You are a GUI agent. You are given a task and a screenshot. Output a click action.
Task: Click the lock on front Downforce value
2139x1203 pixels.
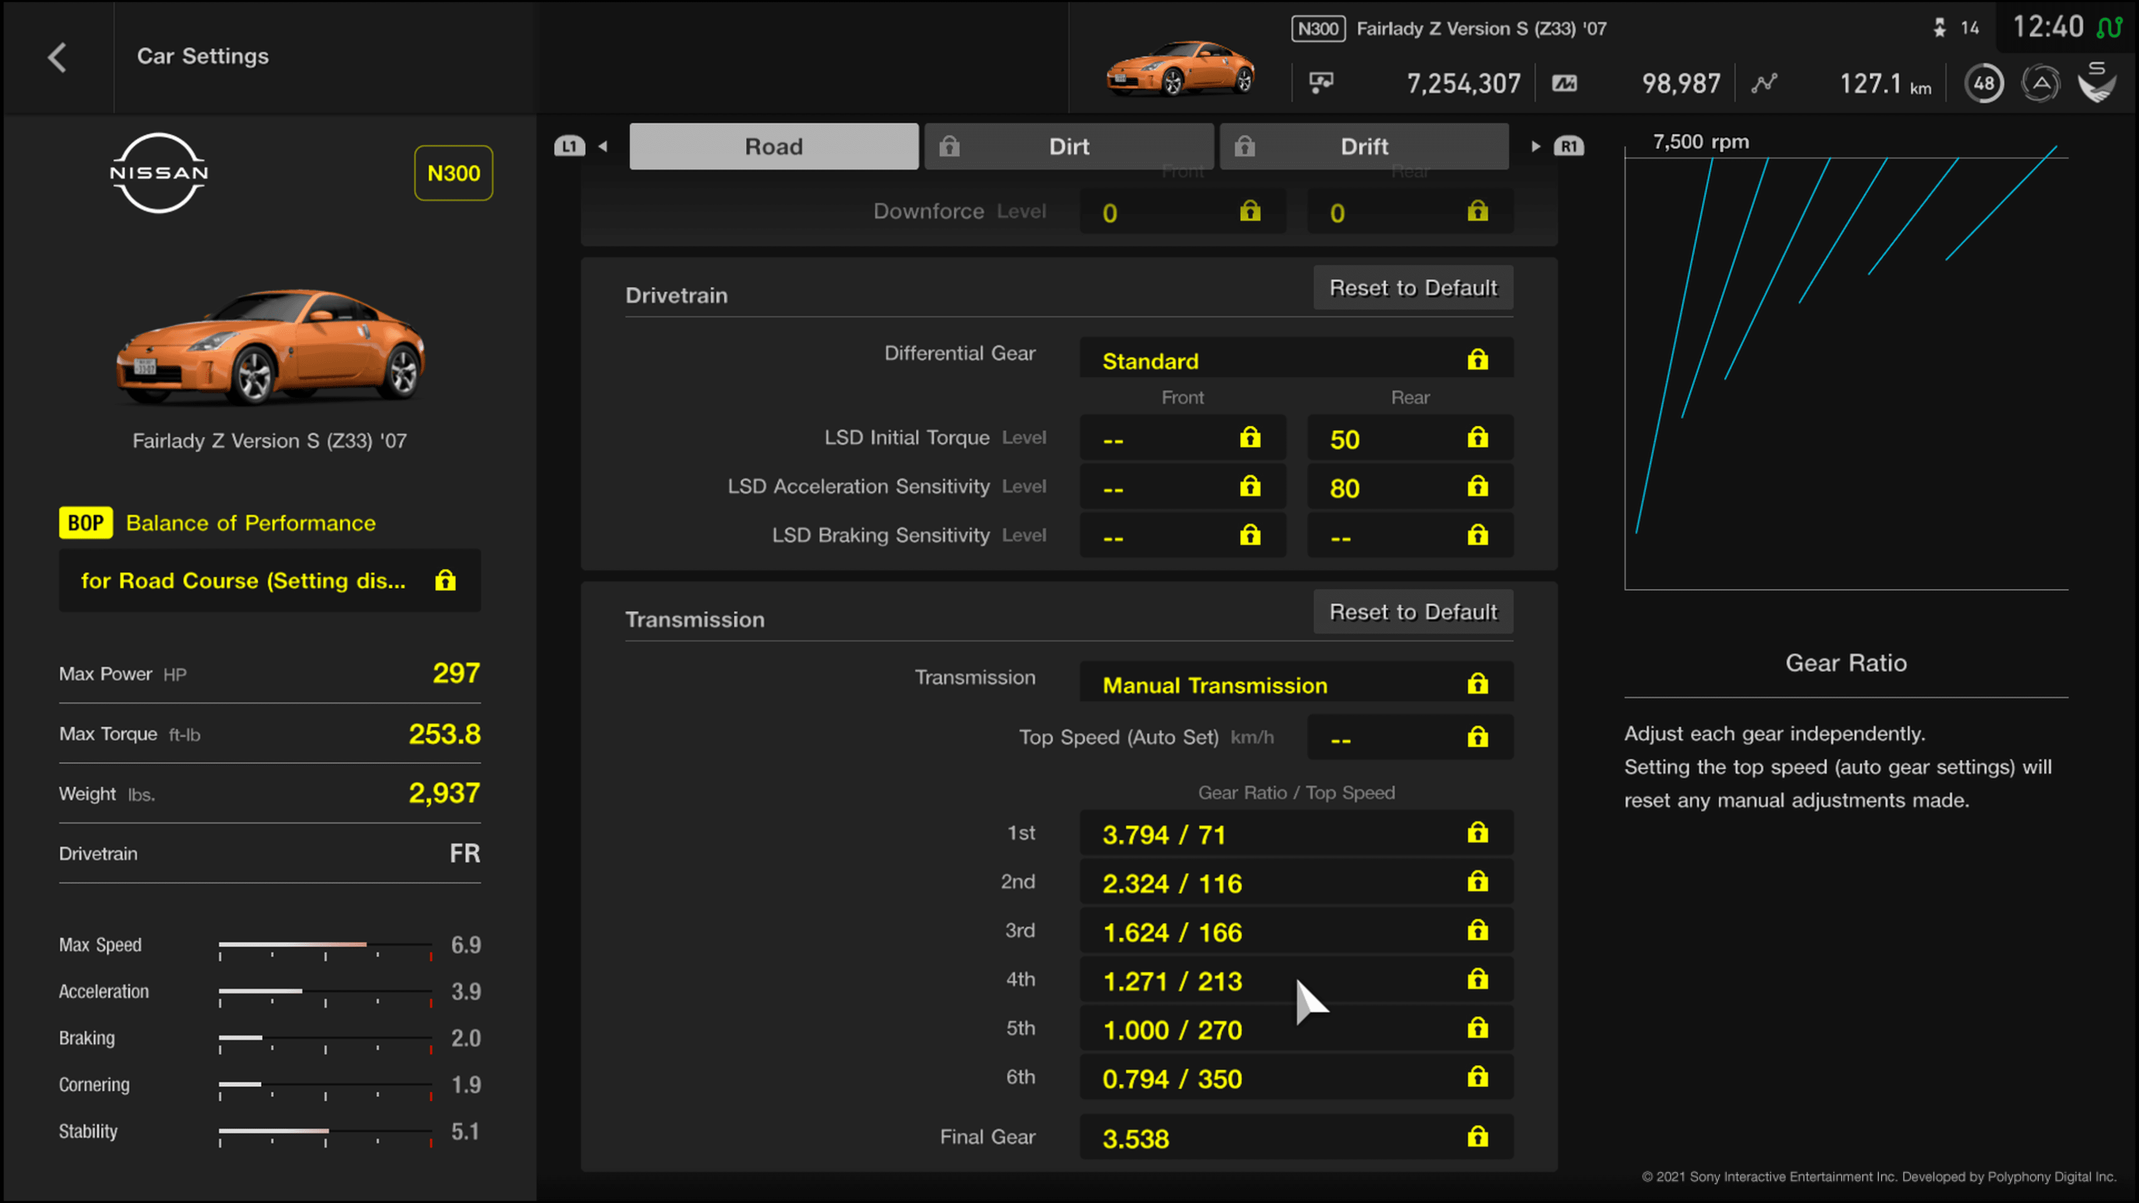point(1249,211)
